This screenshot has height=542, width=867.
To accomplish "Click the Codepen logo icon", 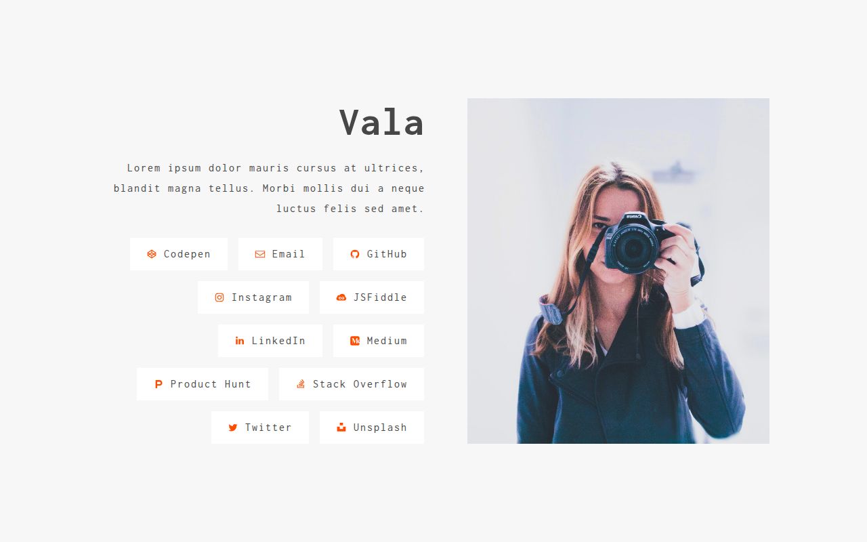I will pos(152,254).
